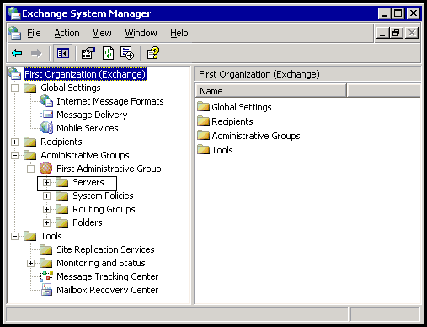Sort by the Name column header
Image resolution: width=427 pixels, height=327 pixels.
270,91
